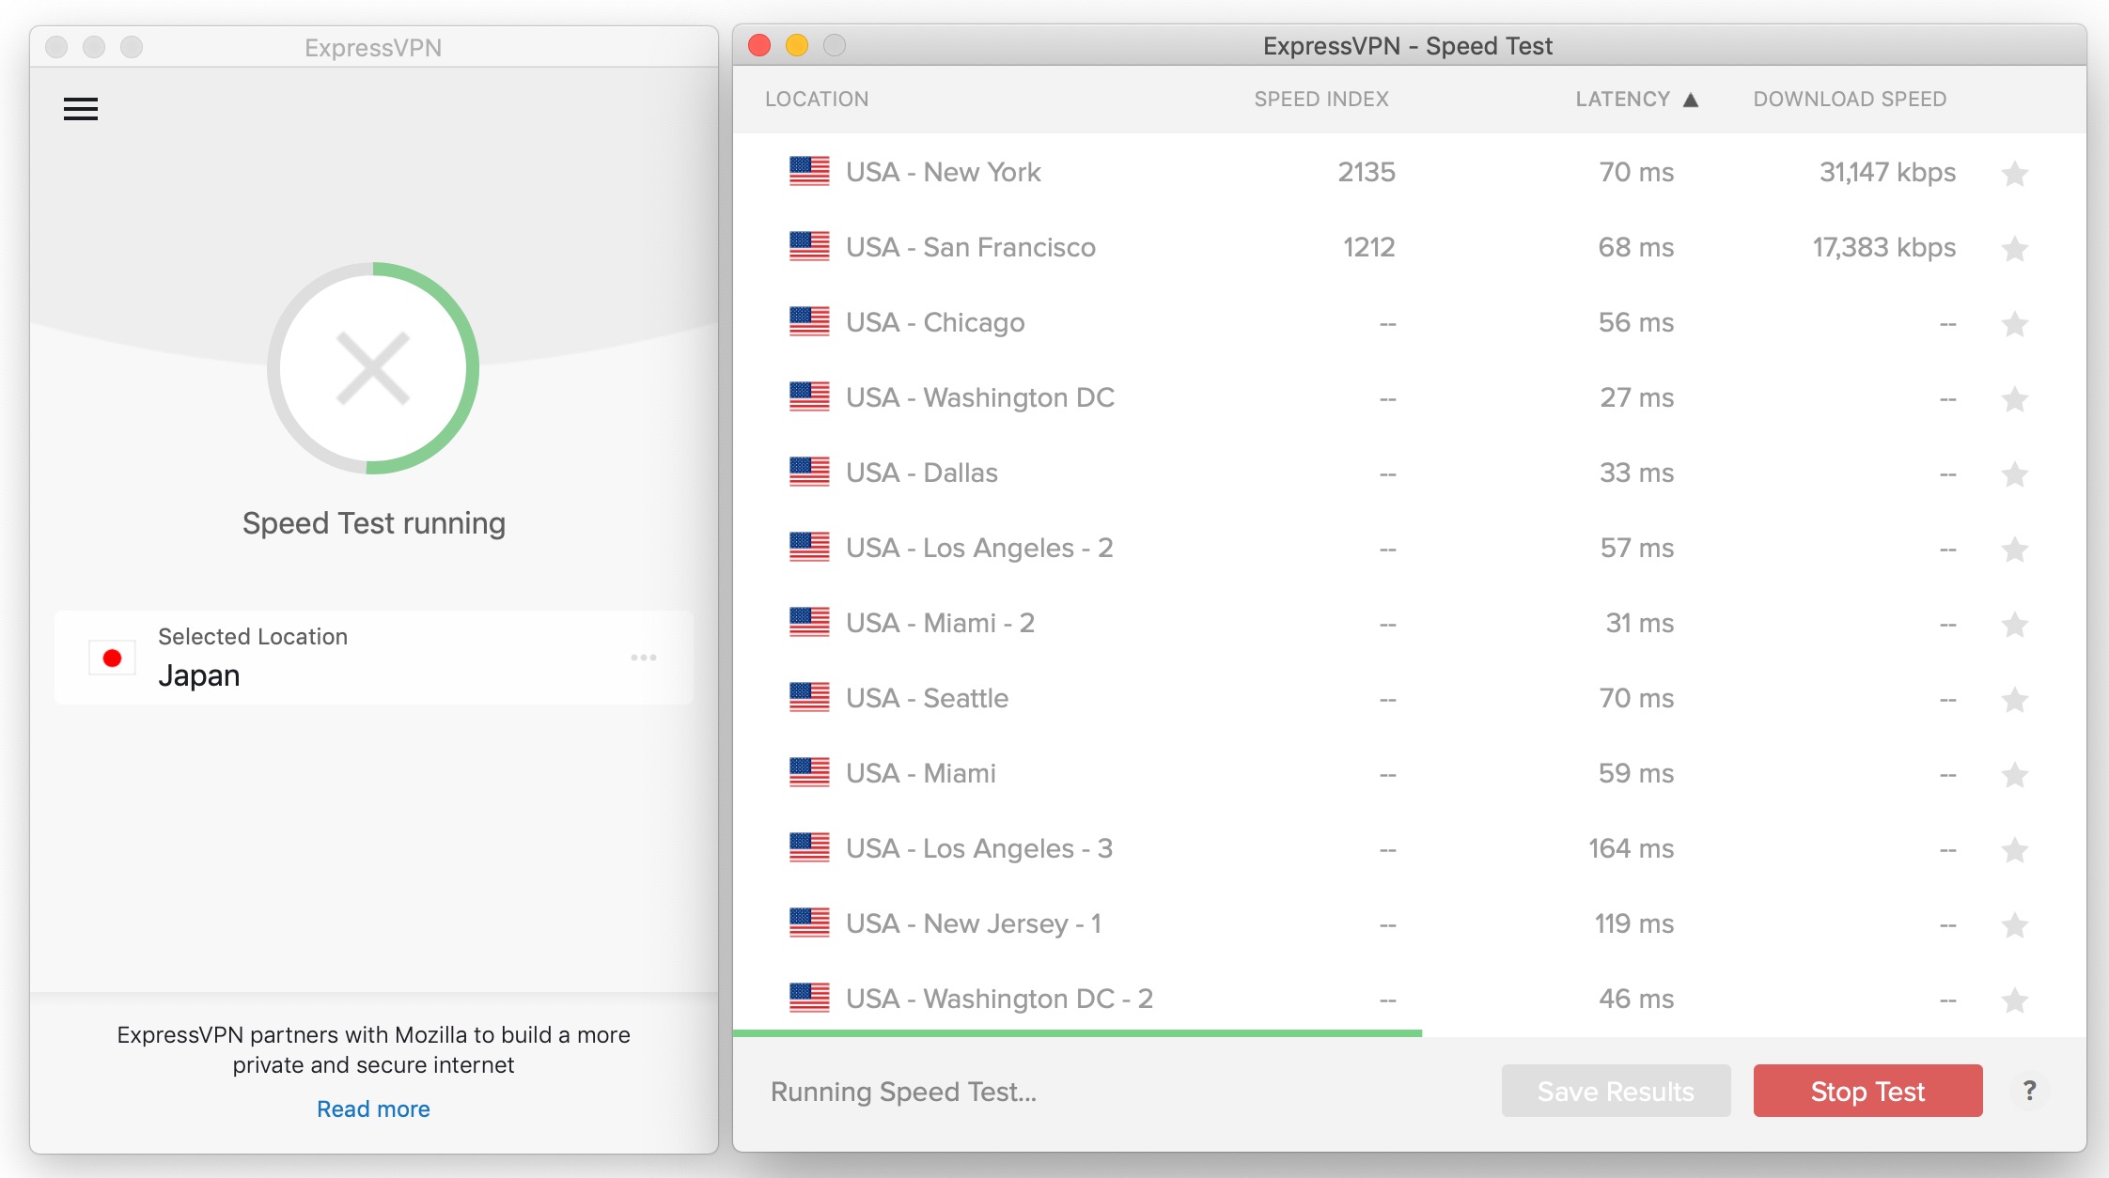Click the USA - Miami - 2 star icon
Screen dimensions: 2109x1178
[2014, 624]
